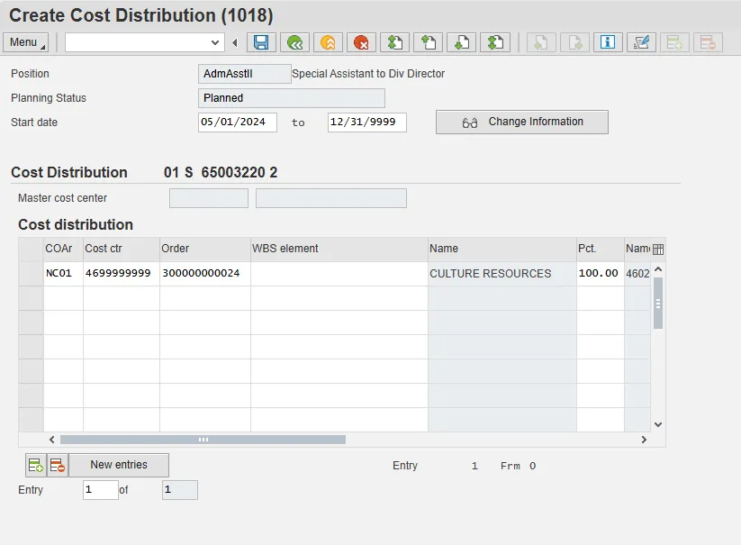Click the delete row icon below table
The image size is (741, 545).
[x=57, y=465]
